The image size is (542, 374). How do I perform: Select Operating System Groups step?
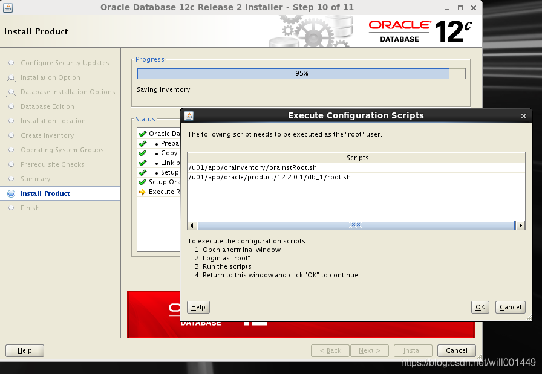pyautogui.click(x=62, y=150)
